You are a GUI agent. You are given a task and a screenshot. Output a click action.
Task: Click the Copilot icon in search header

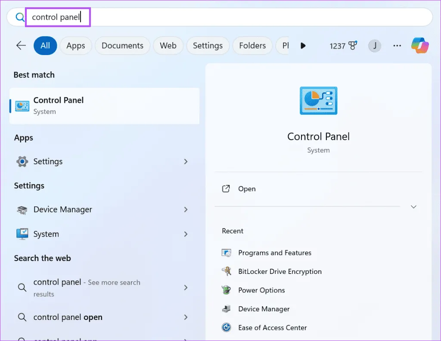(x=419, y=46)
